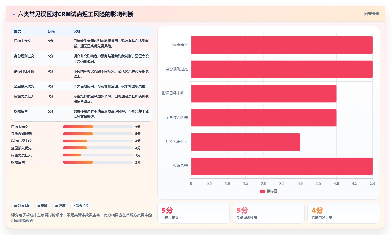Screen dimensions: 391x235
Task: Click the 全量接入优先 bar in the chart
Action: (x=264, y=118)
